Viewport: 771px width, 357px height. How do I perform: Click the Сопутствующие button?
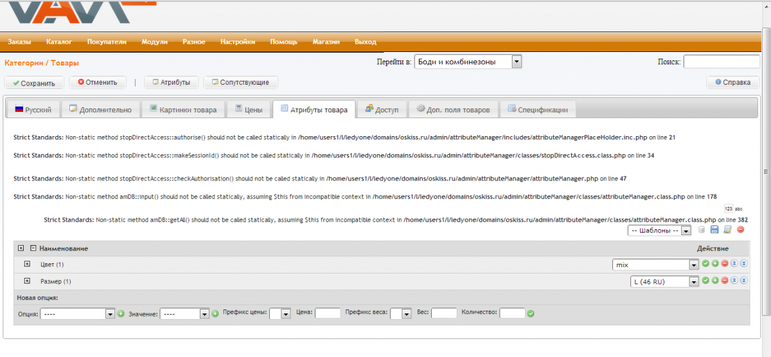click(240, 82)
